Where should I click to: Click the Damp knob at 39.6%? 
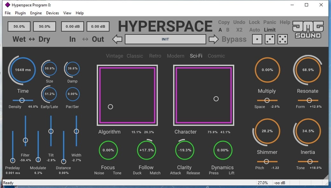click(73, 69)
